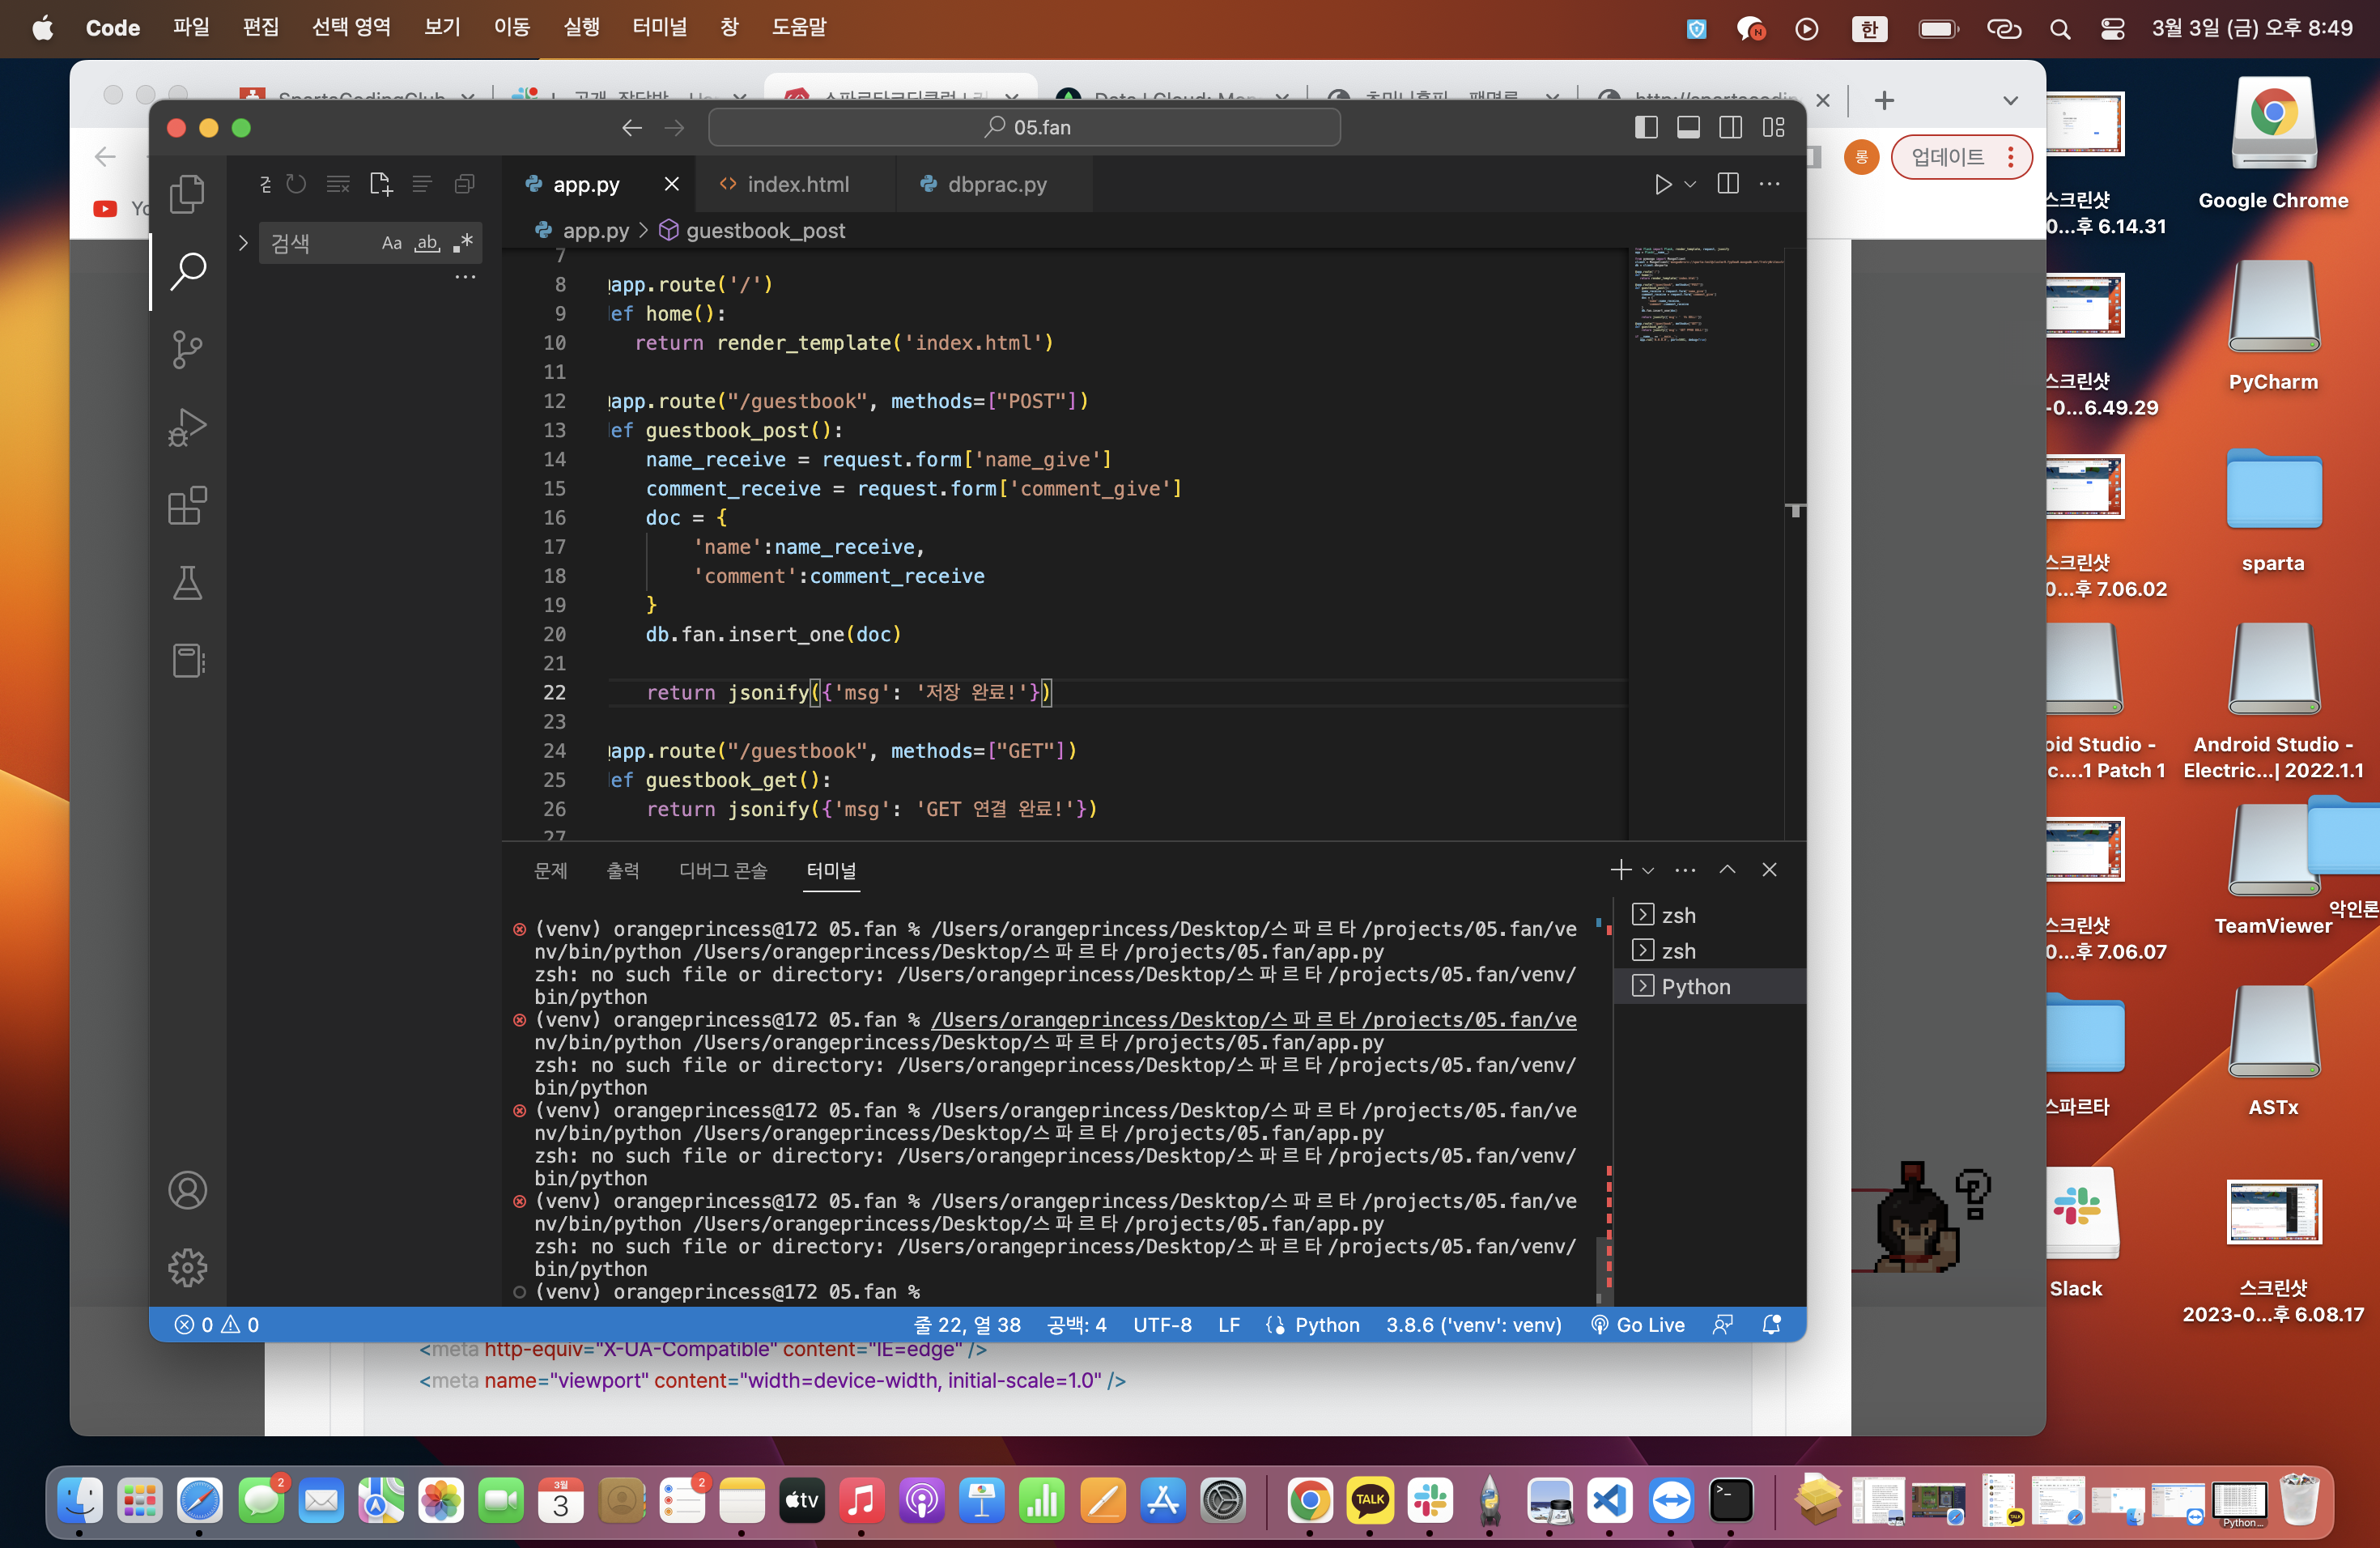The width and height of the screenshot is (2380, 1548).
Task: Open a new search editor
Action: [x=380, y=184]
